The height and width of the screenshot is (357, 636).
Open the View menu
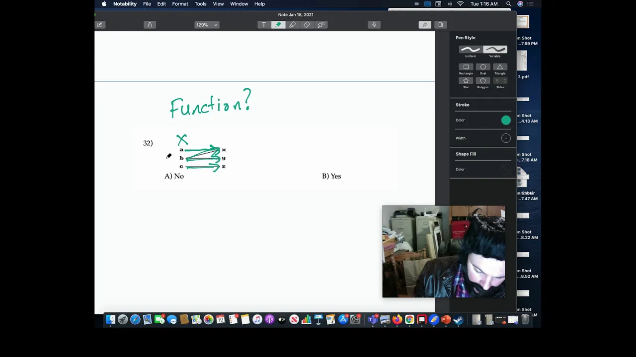click(x=218, y=4)
